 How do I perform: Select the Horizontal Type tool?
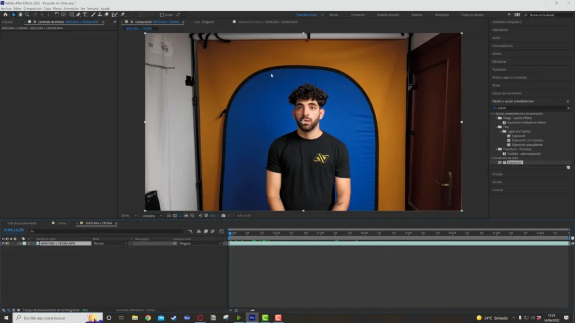[85, 15]
